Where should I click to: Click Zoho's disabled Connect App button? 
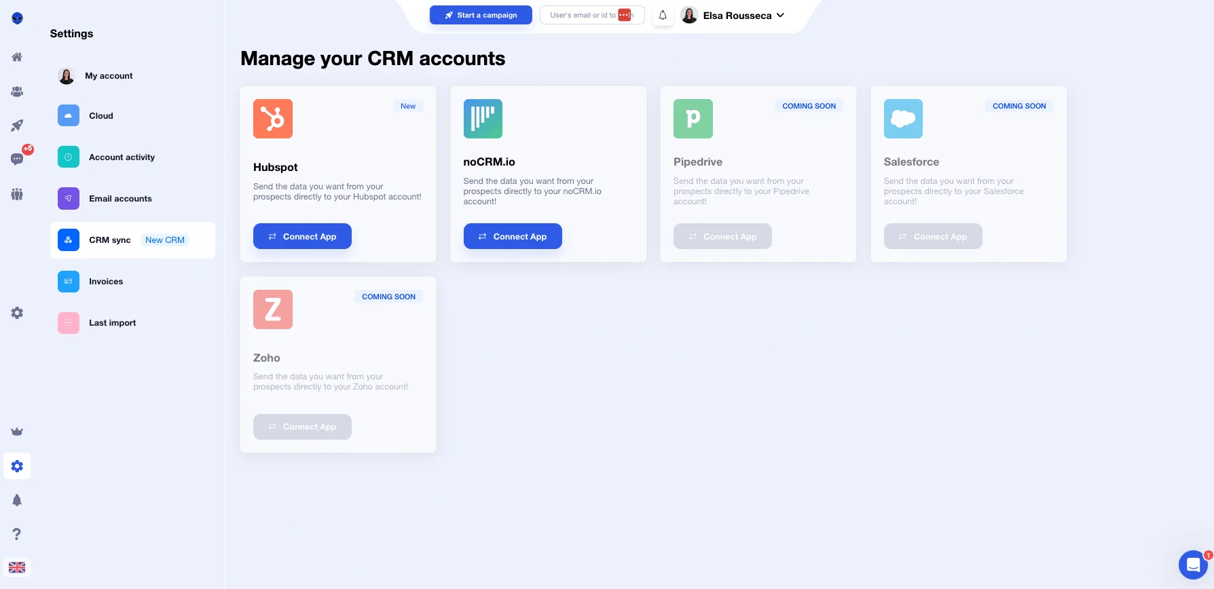coord(302,427)
